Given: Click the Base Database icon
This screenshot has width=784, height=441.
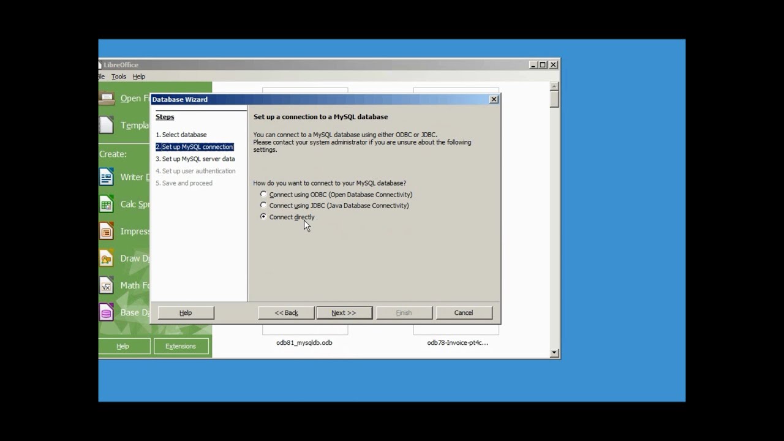Looking at the screenshot, I should tap(107, 312).
